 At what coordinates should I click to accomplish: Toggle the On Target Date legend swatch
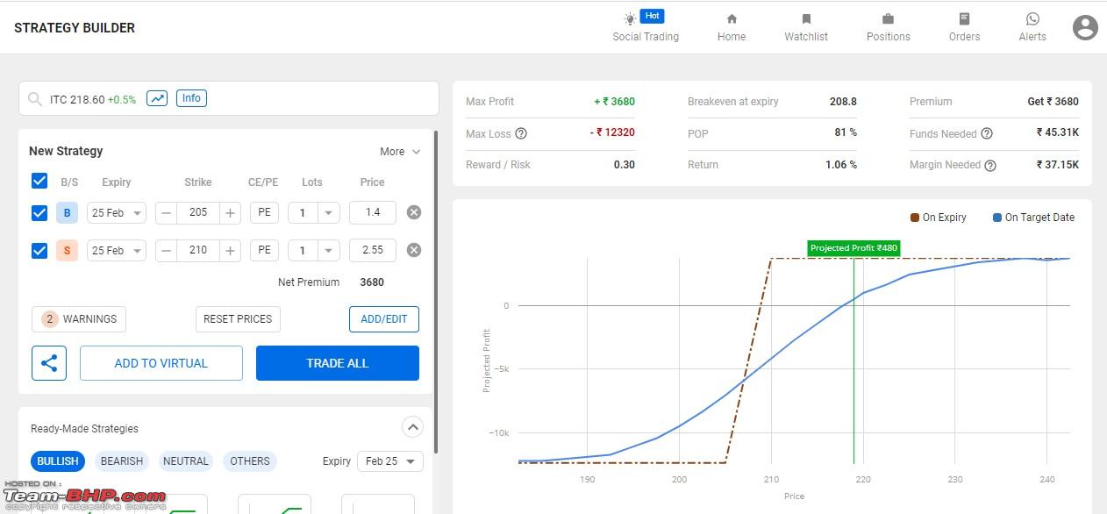click(x=997, y=218)
